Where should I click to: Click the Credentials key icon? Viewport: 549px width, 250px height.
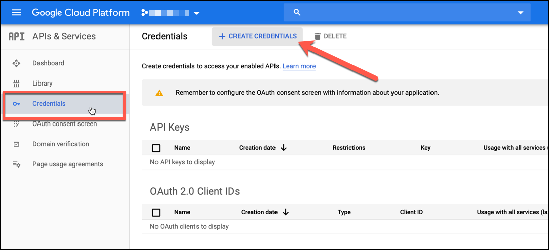click(x=16, y=104)
